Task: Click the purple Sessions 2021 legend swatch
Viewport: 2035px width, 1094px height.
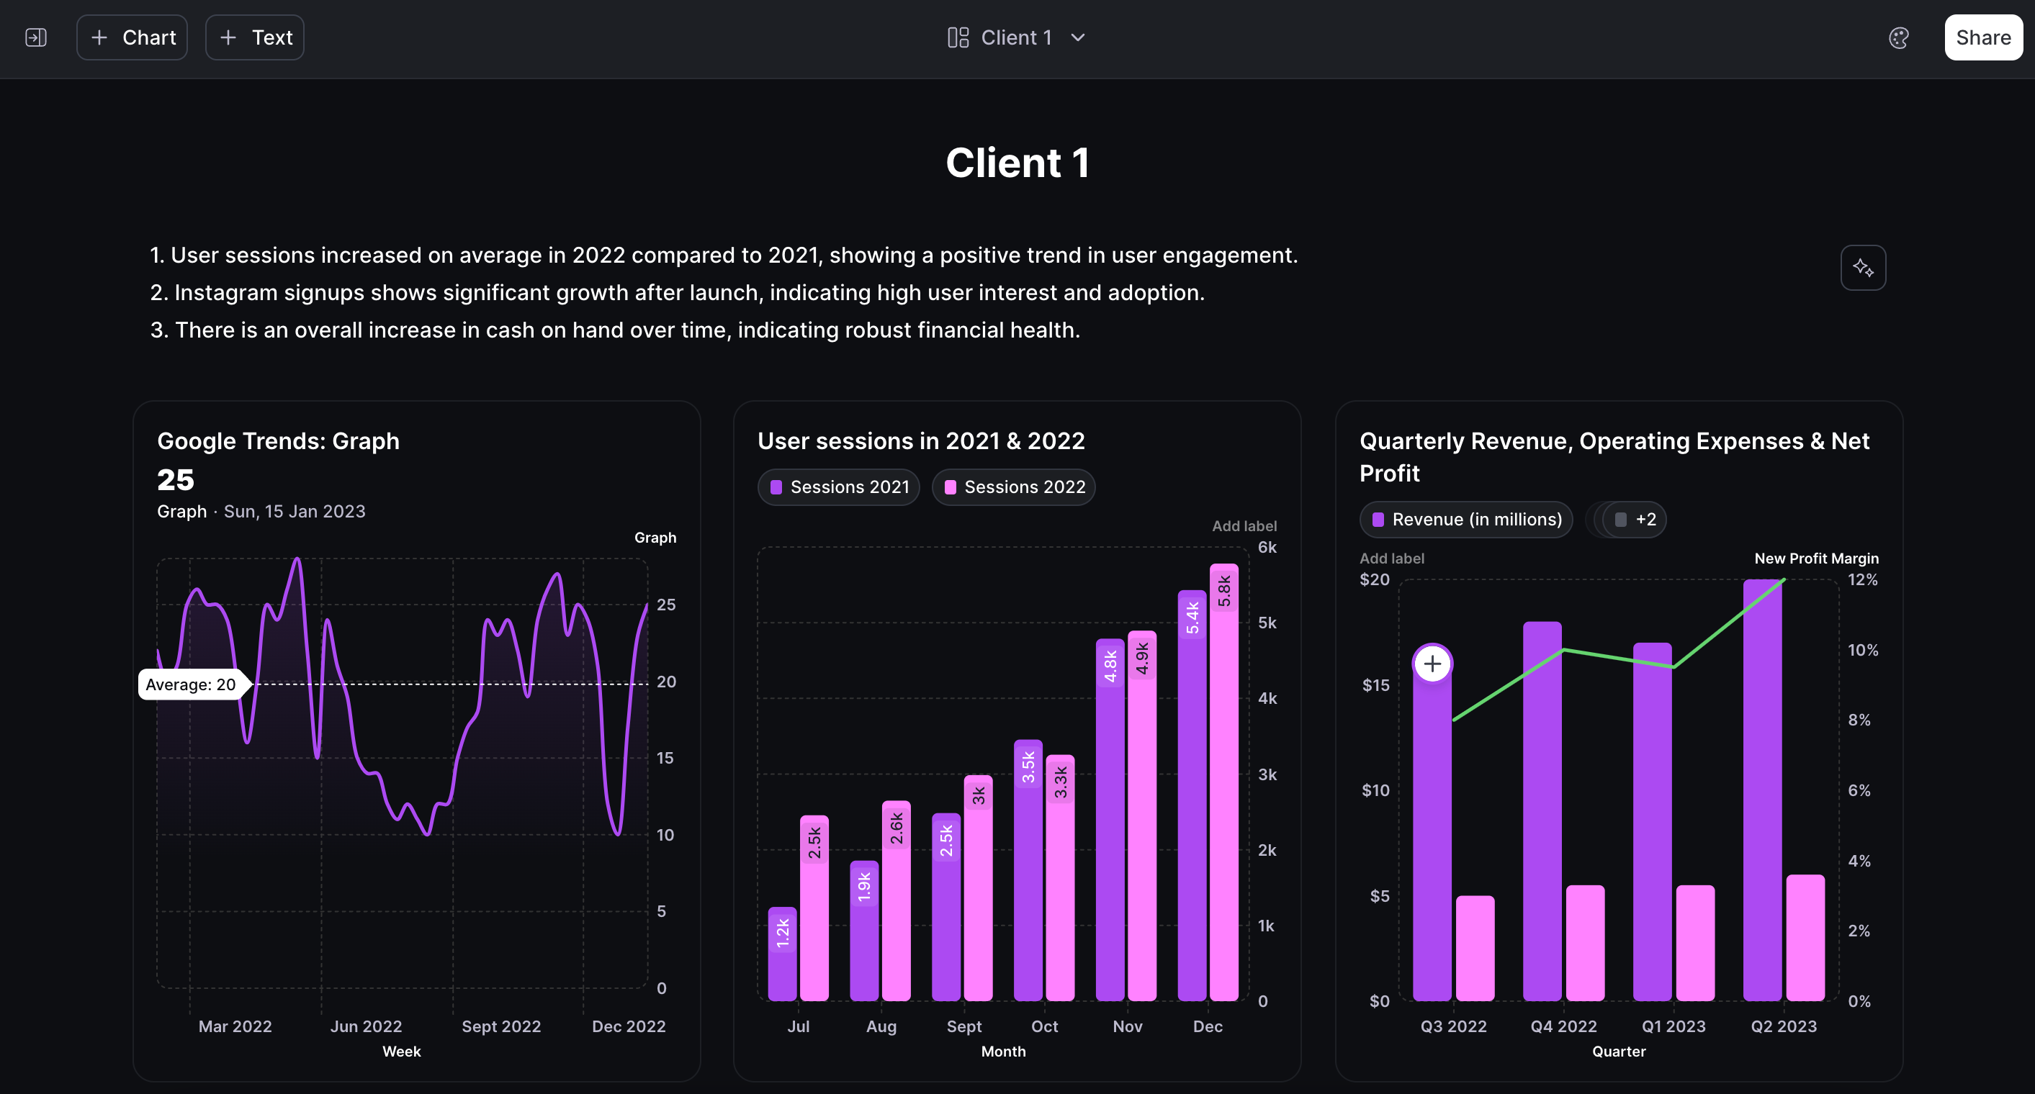Action: tap(776, 487)
